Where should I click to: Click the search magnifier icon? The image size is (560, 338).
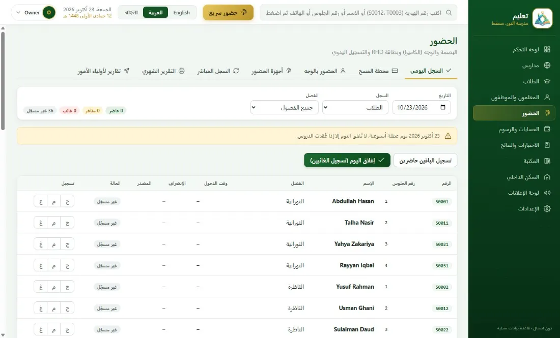449,13
